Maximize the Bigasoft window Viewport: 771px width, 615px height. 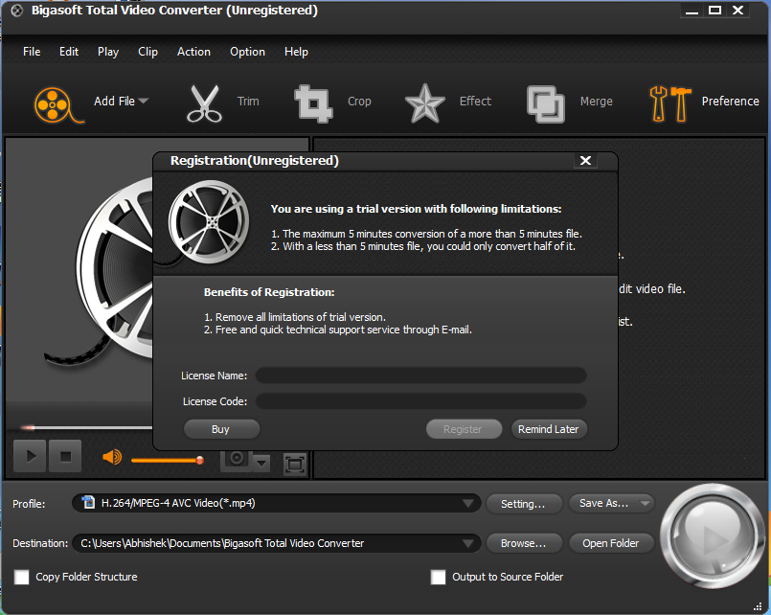pyautogui.click(x=714, y=10)
